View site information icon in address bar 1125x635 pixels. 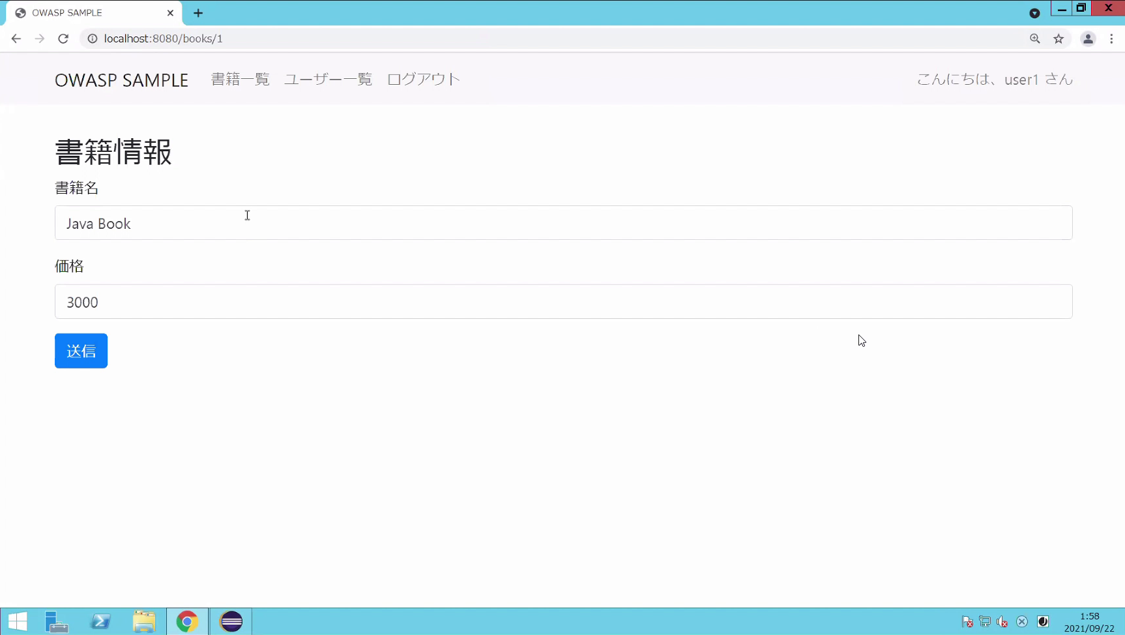point(93,38)
